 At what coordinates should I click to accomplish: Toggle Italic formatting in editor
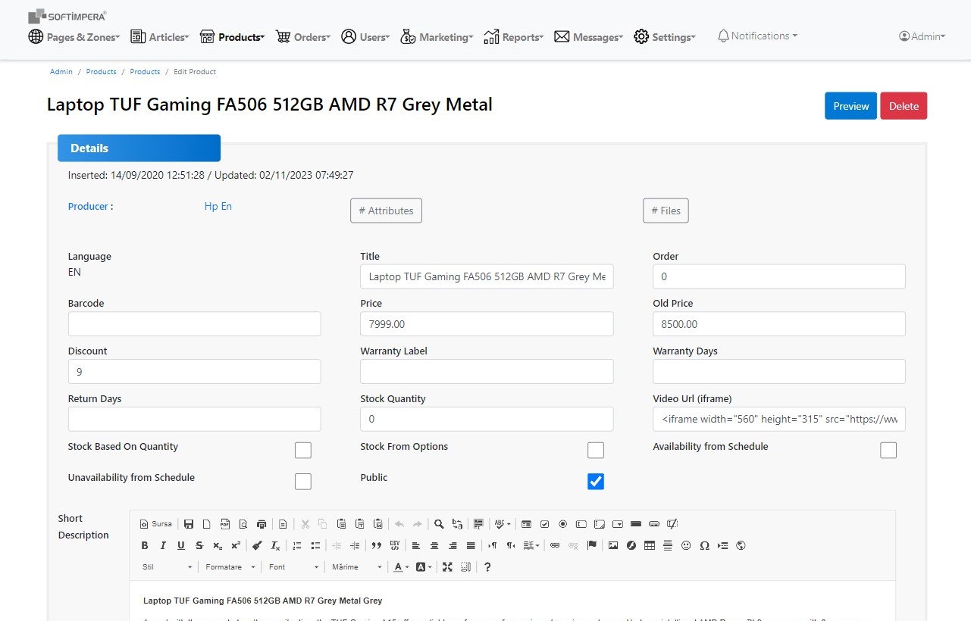pyautogui.click(x=163, y=545)
